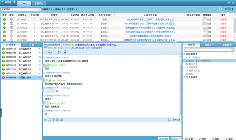Click the 结束对话 end conversation button
The image size is (236, 140).
163,139
